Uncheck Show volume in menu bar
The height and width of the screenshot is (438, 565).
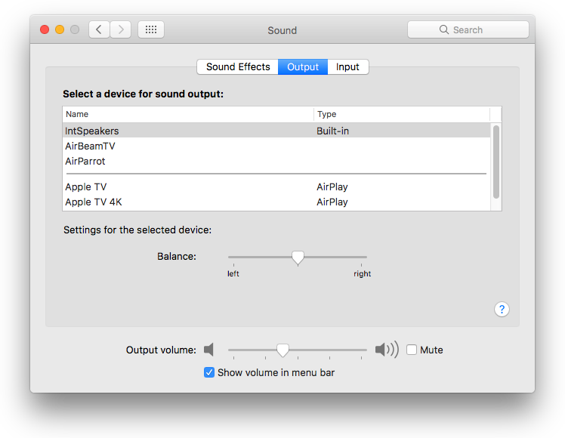tap(209, 372)
